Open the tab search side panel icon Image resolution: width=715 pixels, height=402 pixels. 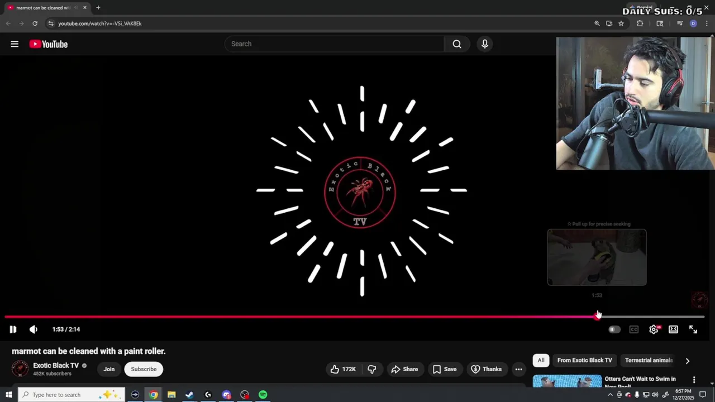tap(660, 23)
